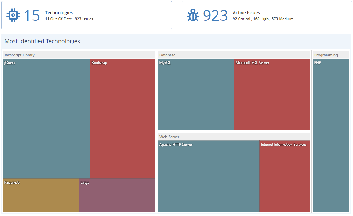Select the Bootstrap tile in JavaScript Library
Image resolution: width=353 pixels, height=216 pixels.
122,120
